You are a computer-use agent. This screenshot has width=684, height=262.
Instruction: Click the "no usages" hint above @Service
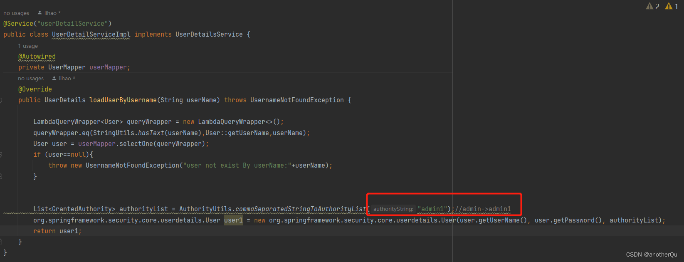click(x=16, y=13)
